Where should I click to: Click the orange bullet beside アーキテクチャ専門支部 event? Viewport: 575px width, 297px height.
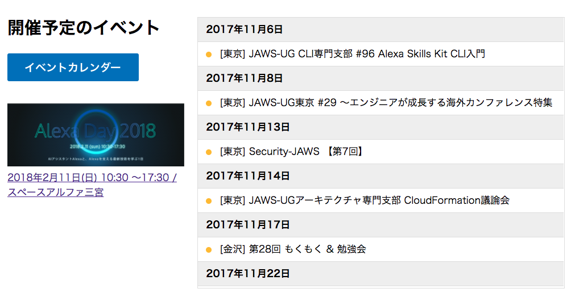(x=209, y=201)
